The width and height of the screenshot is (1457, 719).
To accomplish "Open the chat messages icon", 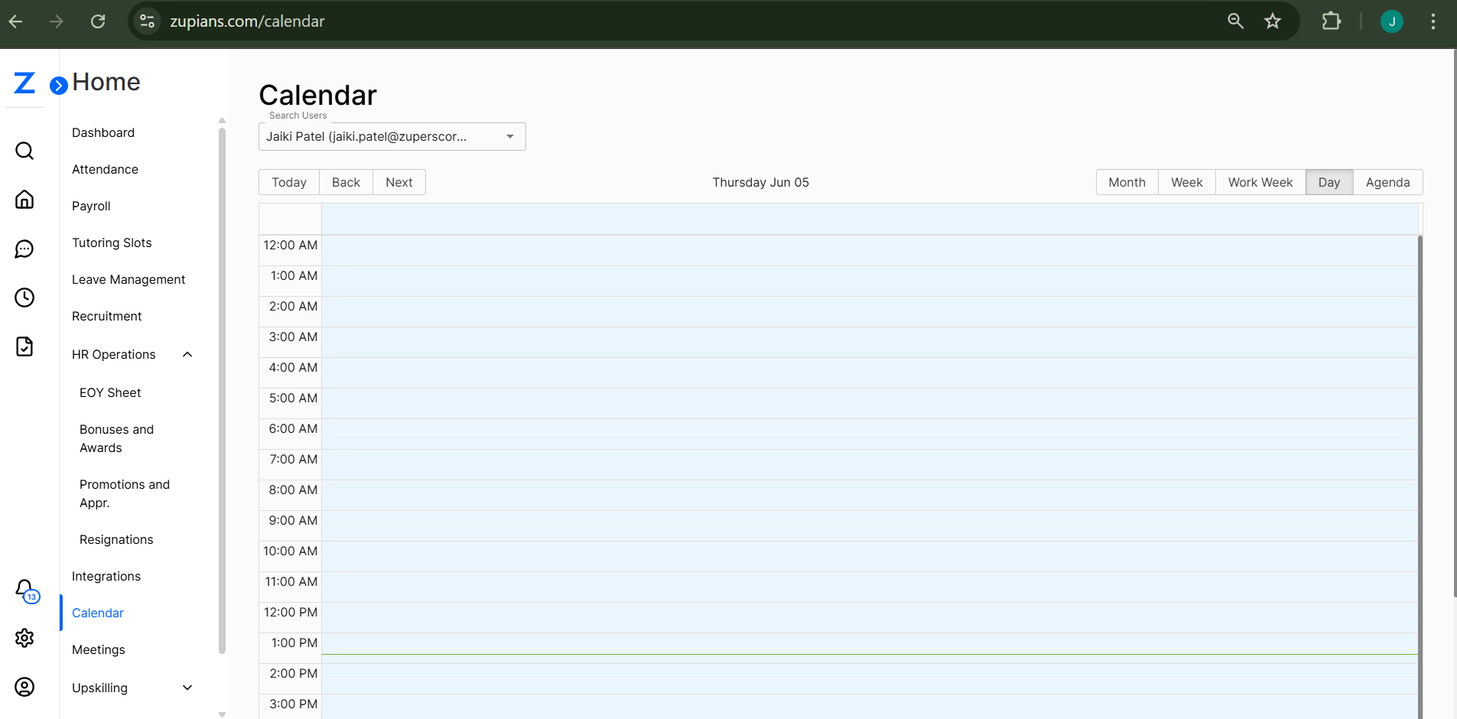I will [24, 249].
